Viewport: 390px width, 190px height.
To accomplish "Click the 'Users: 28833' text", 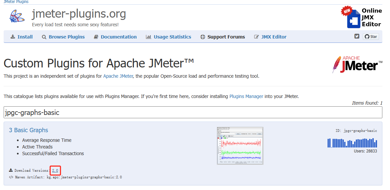I will pyautogui.click(x=365, y=151).
